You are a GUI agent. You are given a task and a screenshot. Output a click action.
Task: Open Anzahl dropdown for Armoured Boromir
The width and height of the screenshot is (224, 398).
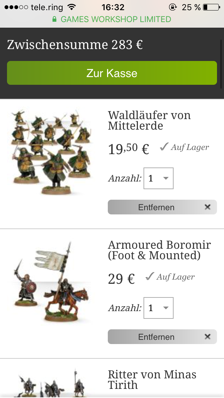point(159,308)
